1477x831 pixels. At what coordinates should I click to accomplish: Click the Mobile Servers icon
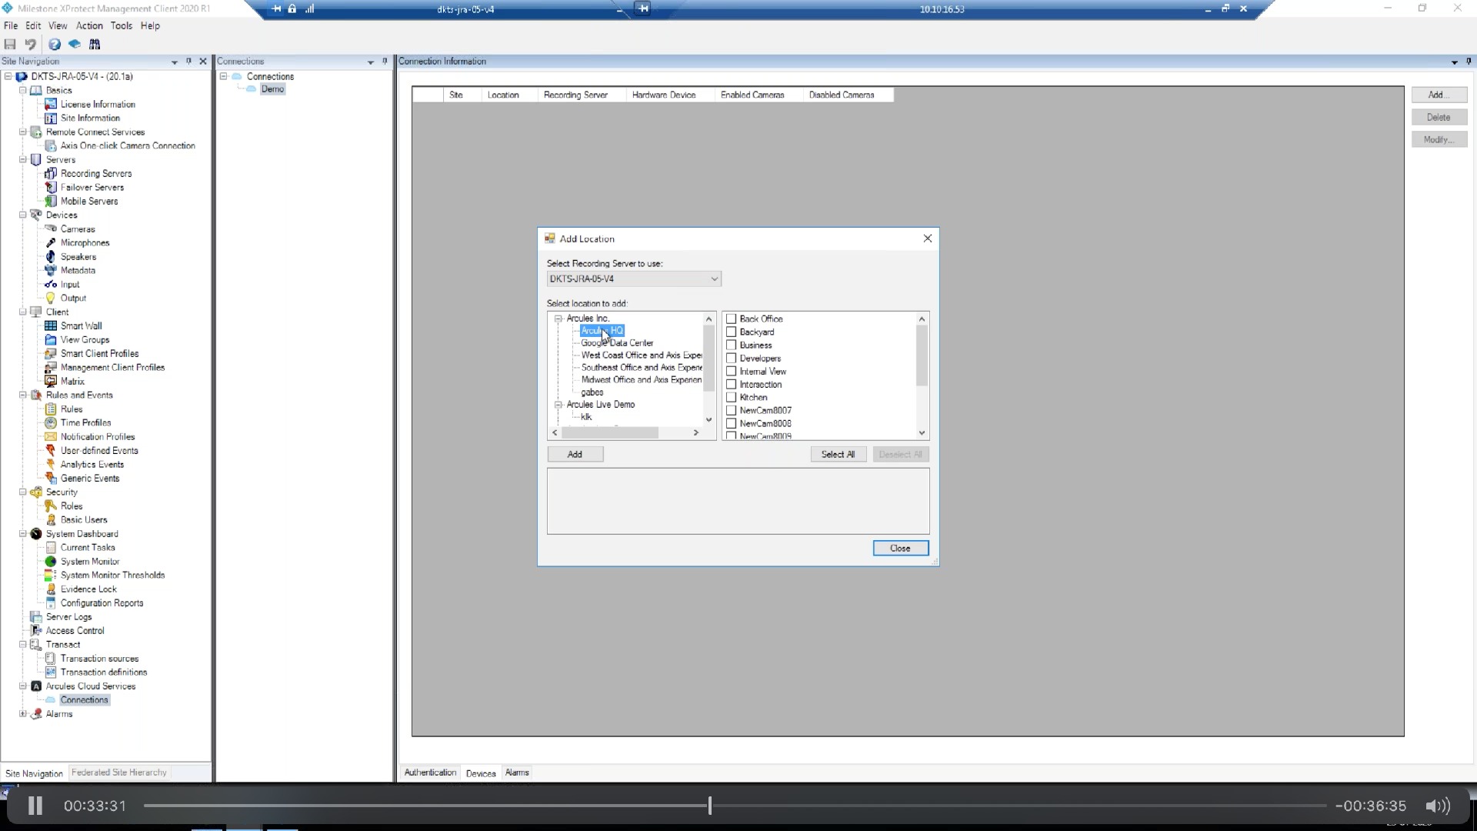pyautogui.click(x=51, y=201)
